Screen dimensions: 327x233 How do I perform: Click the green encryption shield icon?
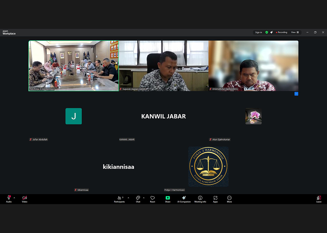pos(267,32)
